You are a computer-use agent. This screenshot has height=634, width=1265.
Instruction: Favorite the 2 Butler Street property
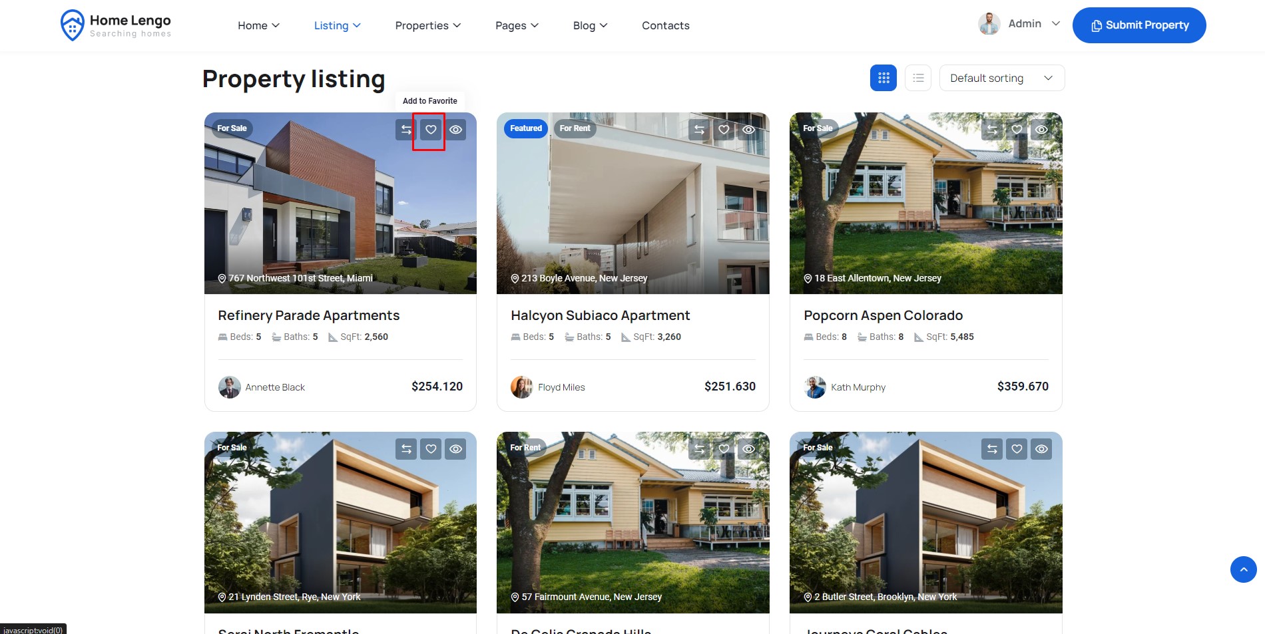tap(1017, 449)
